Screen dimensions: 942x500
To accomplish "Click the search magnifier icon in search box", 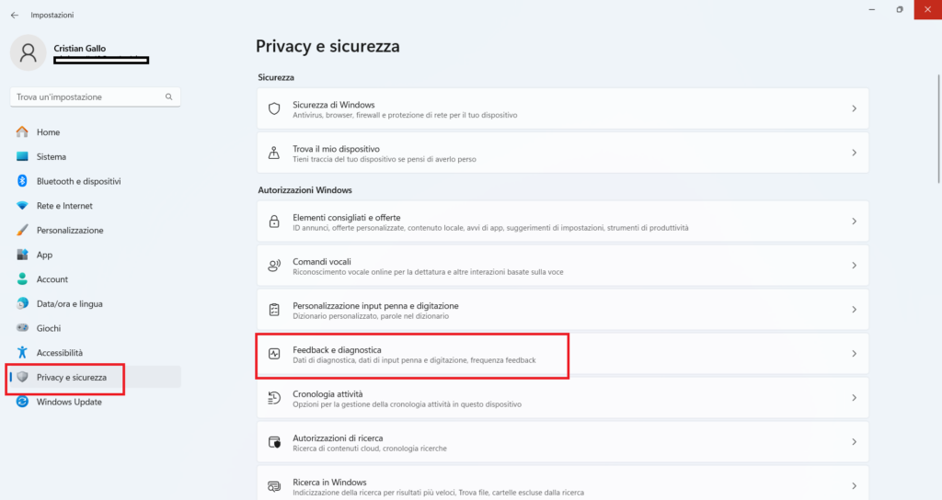I will [169, 97].
